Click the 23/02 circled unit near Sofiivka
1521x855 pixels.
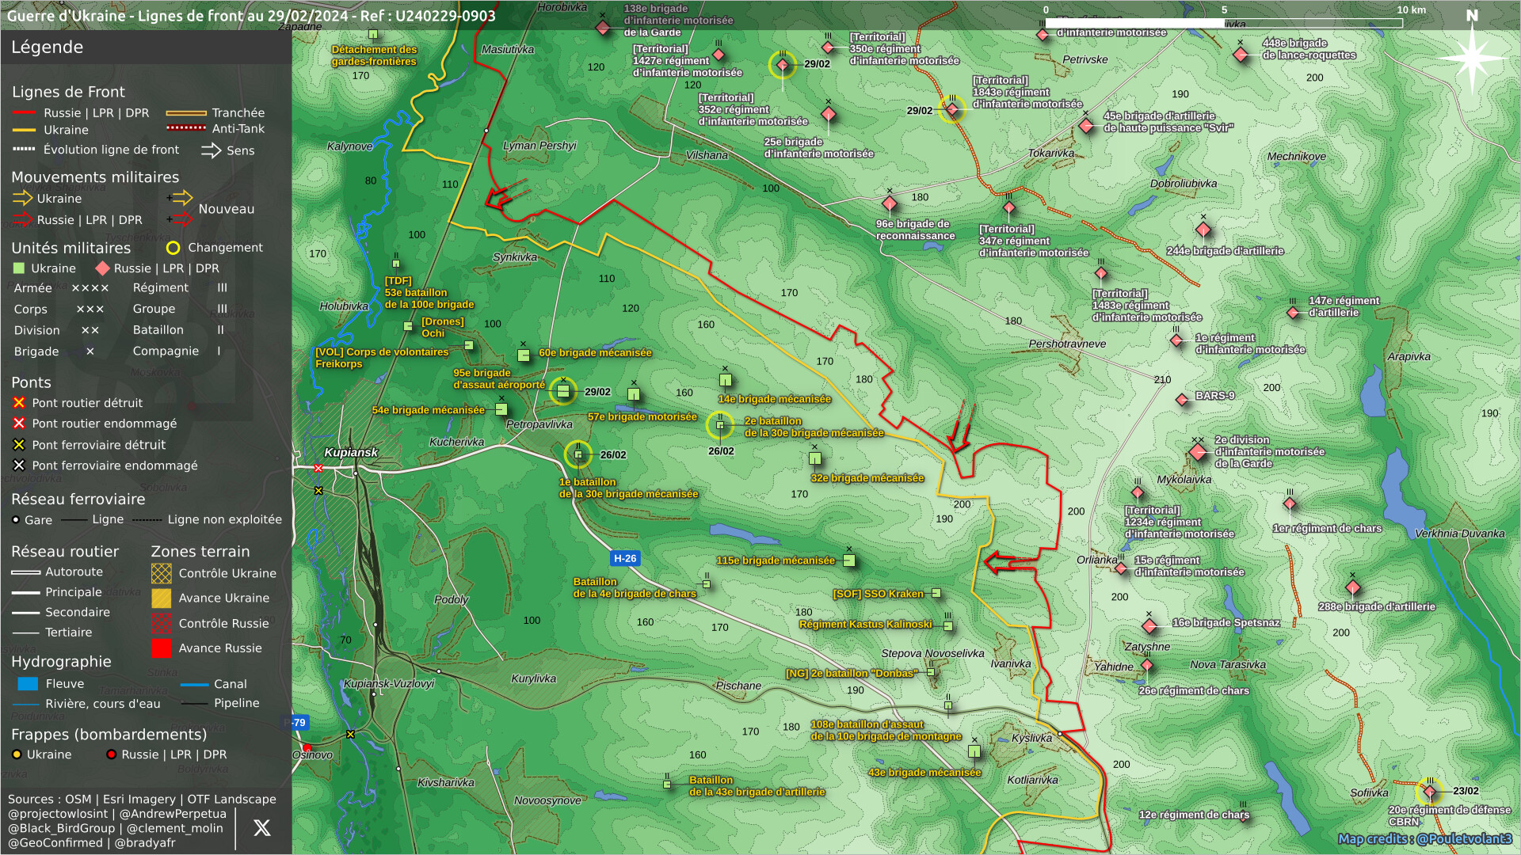(x=1430, y=791)
